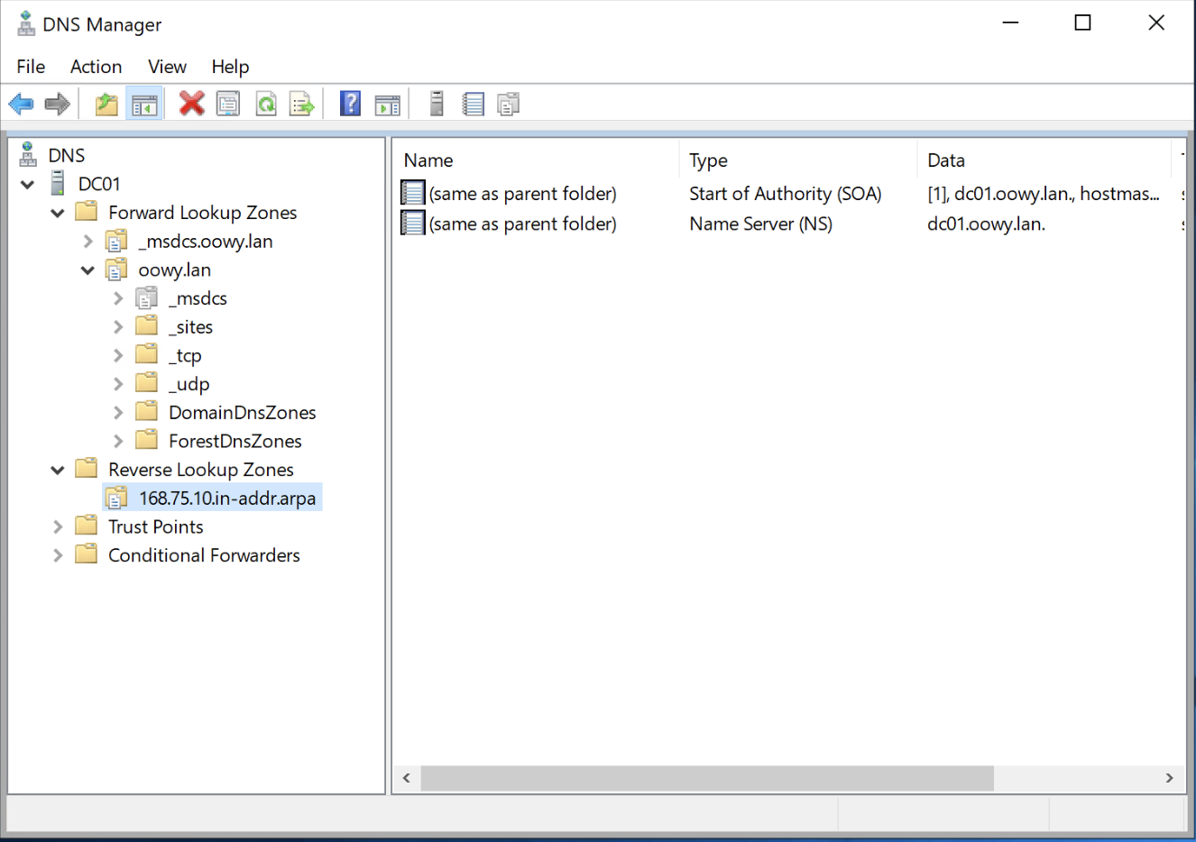Sort records by the Type column header
The width and height of the screenshot is (1196, 842).
[x=708, y=160]
